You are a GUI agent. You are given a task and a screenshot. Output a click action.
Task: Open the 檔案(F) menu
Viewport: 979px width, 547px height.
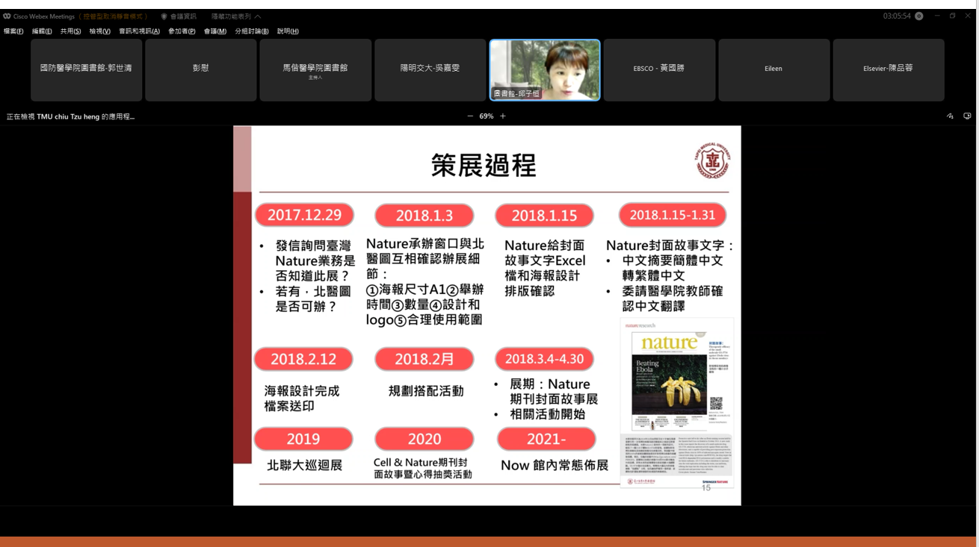click(x=13, y=31)
